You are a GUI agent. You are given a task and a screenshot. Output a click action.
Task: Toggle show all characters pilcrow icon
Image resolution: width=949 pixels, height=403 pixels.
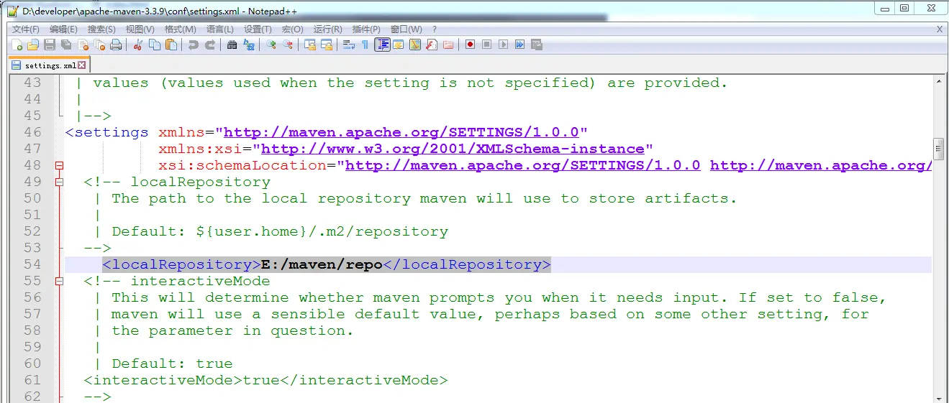pyautogui.click(x=365, y=45)
